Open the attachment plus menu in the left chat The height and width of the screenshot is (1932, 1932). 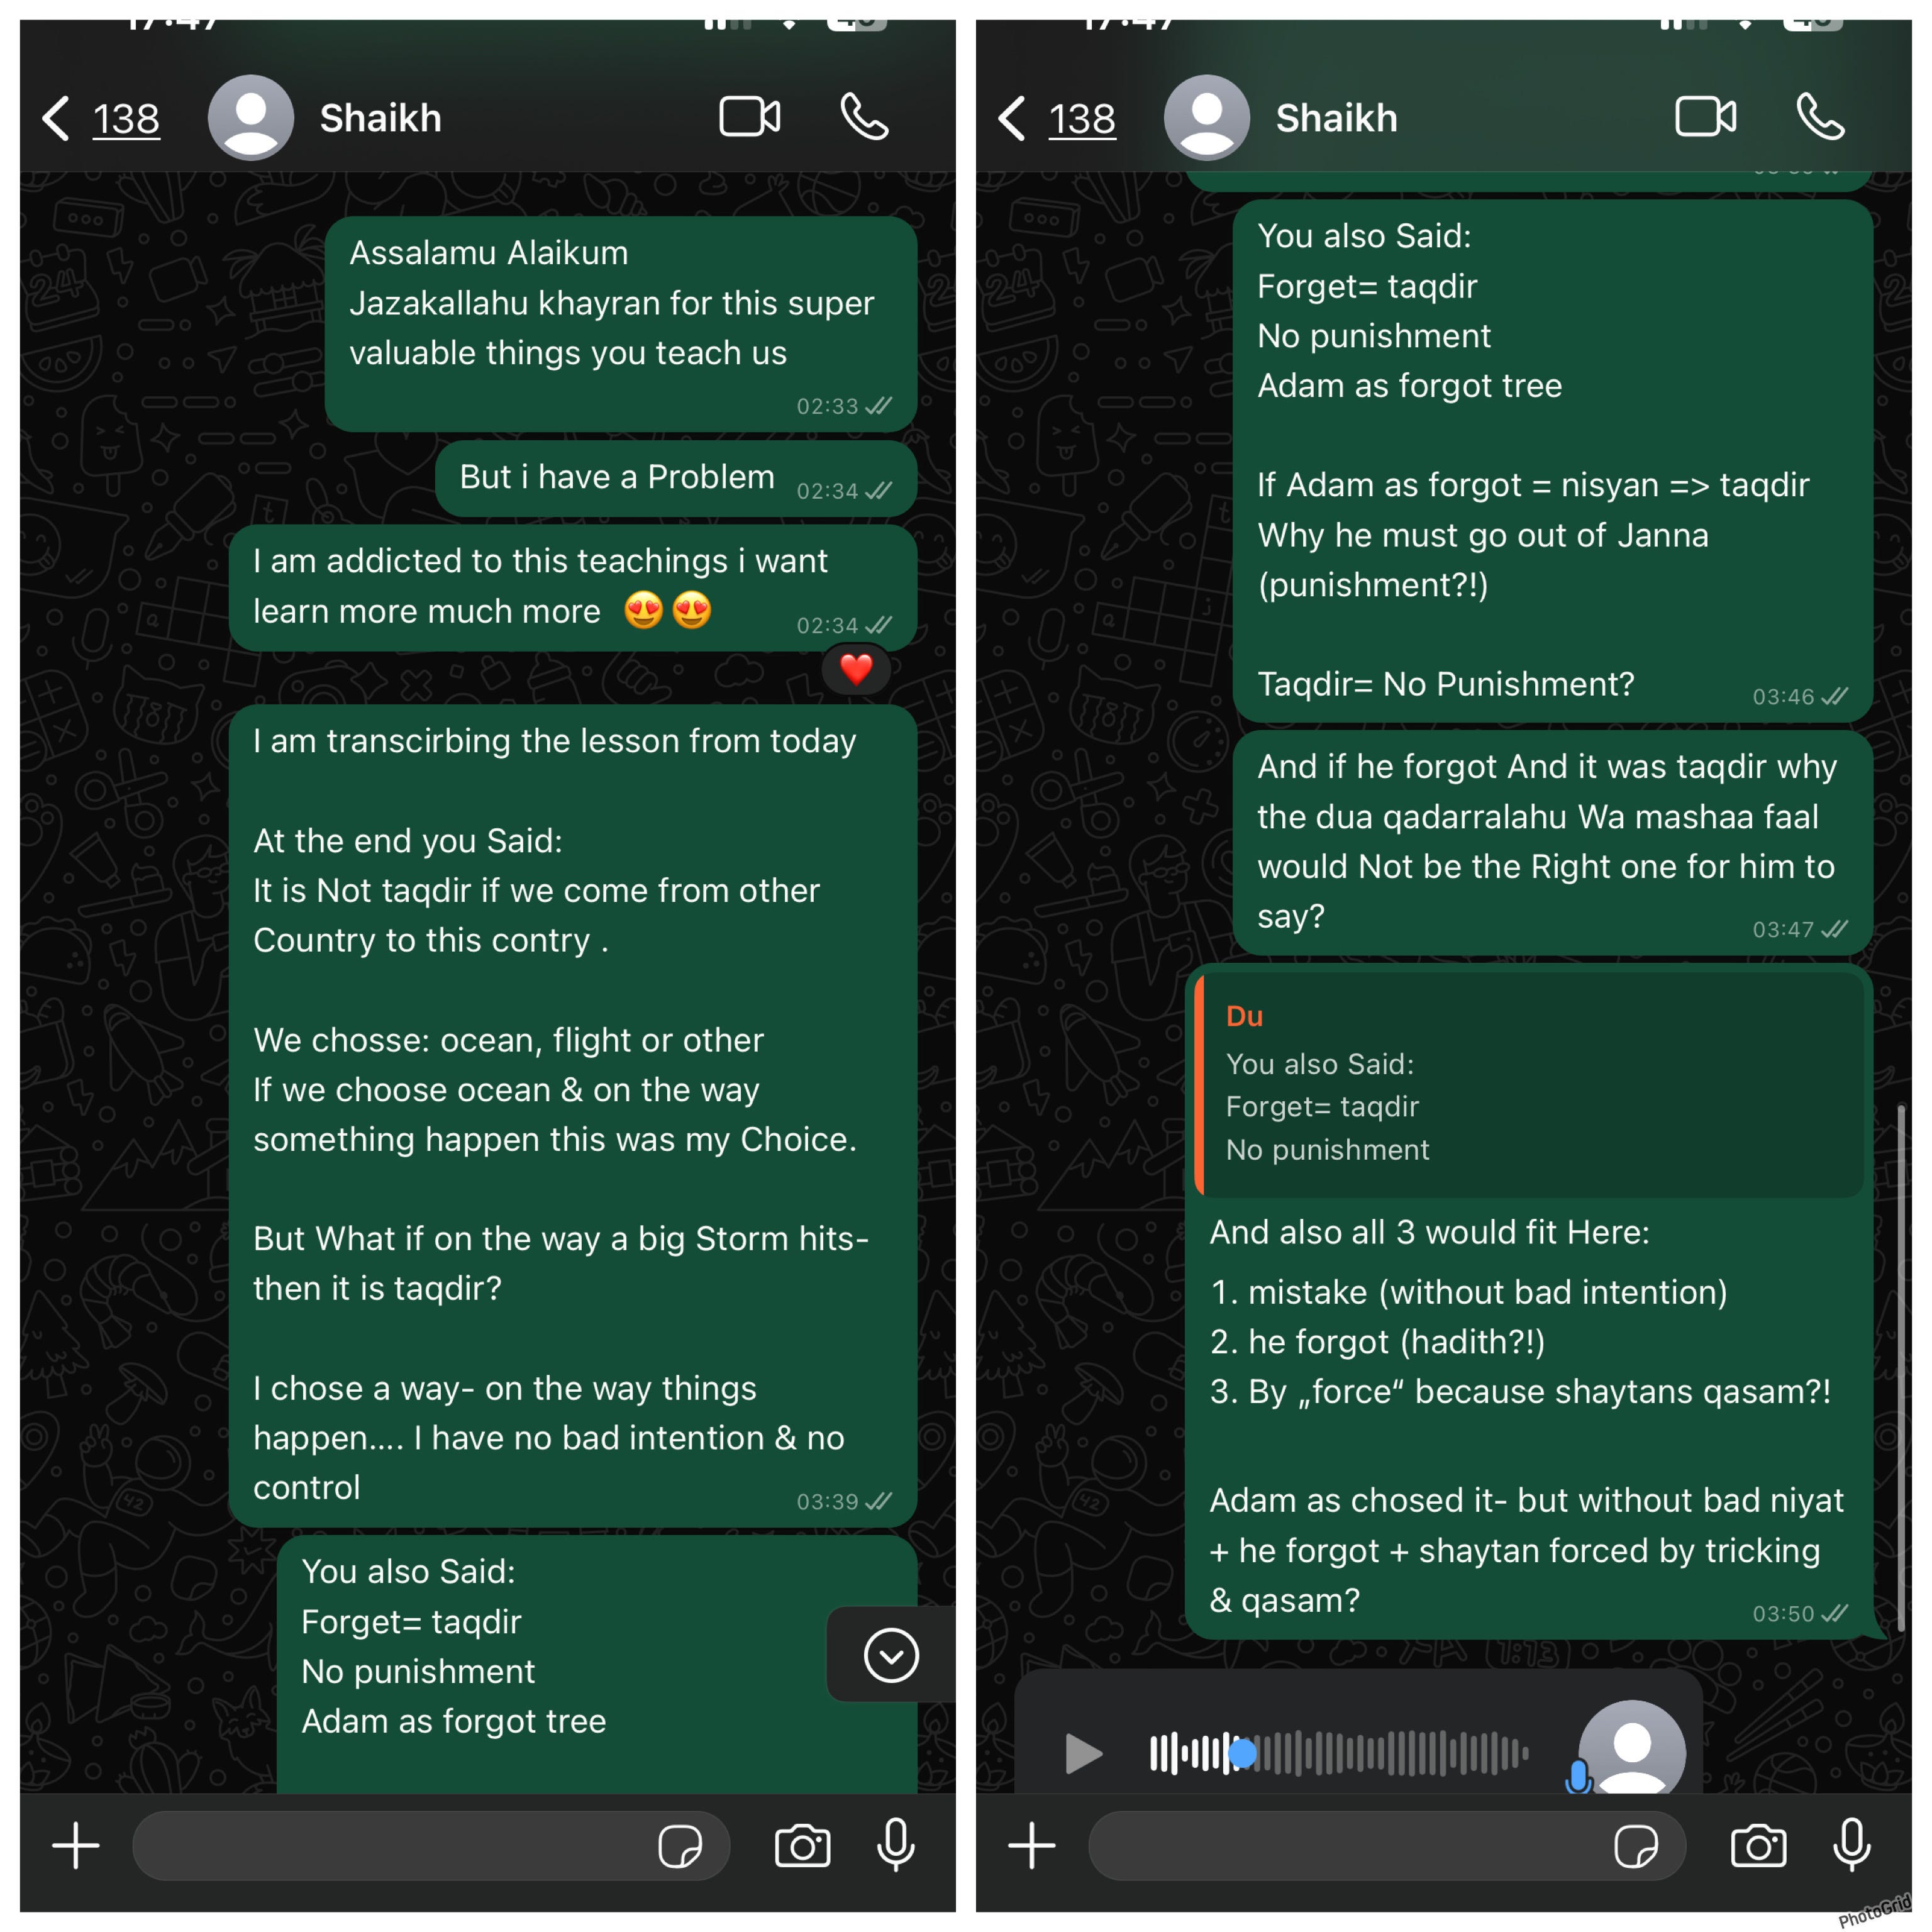click(76, 1845)
